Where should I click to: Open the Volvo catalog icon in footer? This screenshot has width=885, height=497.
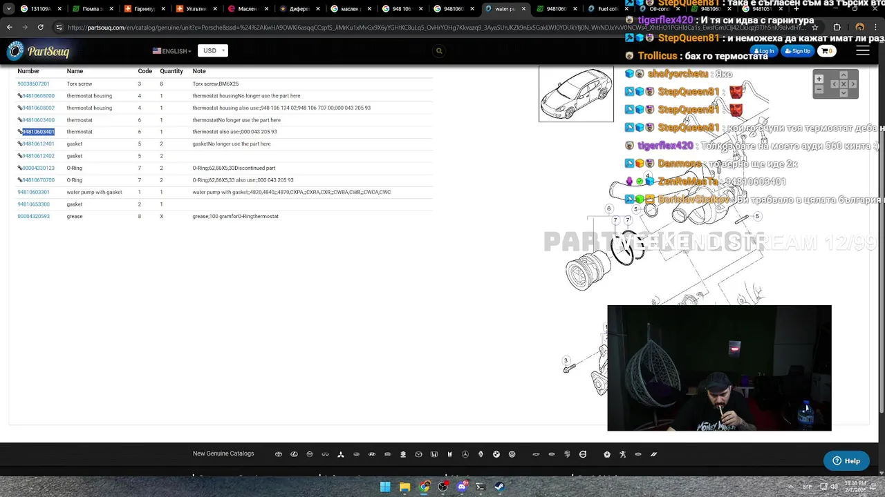[x=583, y=454]
